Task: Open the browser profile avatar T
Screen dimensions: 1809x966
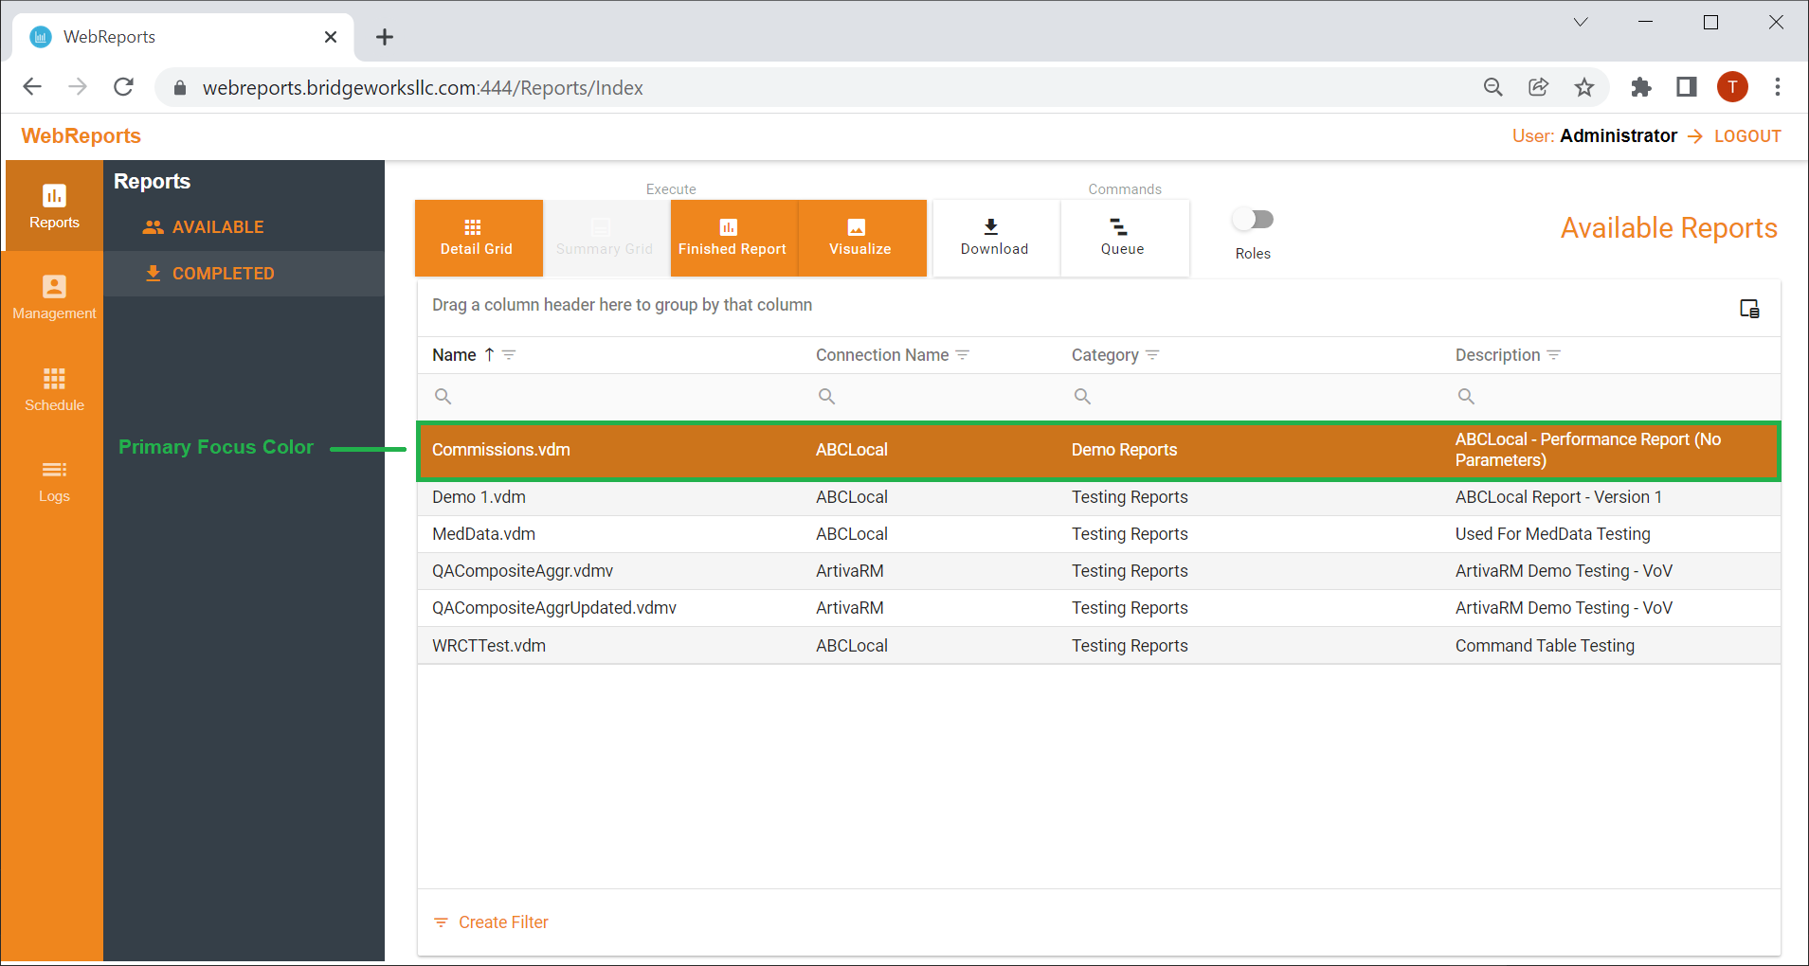Action: pos(1732,87)
